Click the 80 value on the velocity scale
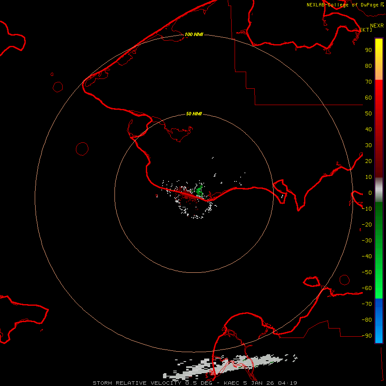The width and height of the screenshot is (386, 386). (368, 66)
